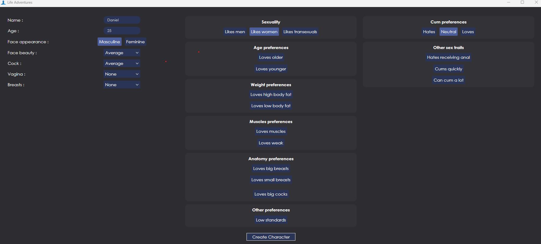Maximize the Life Adventures window
The image size is (541, 244).
click(x=522, y=2)
